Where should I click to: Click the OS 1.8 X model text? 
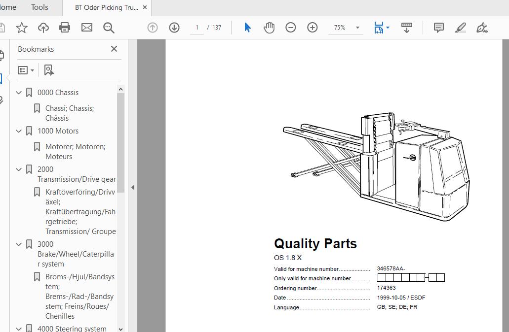288,258
